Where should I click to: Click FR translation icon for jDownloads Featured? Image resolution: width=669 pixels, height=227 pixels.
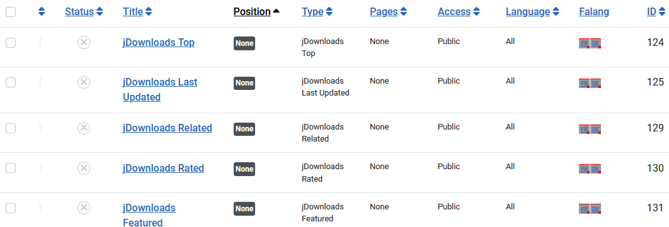click(x=584, y=209)
